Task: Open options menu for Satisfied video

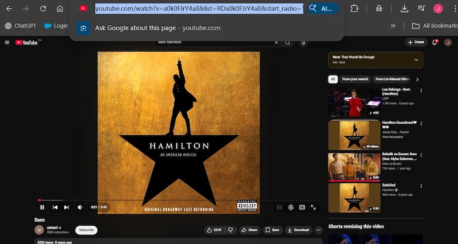Action: point(421,186)
